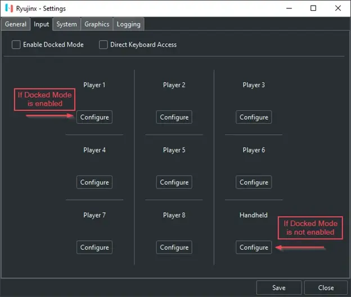Enable the Docked Mode checkbox
Image resolution: width=351 pixels, height=297 pixels.
point(16,44)
